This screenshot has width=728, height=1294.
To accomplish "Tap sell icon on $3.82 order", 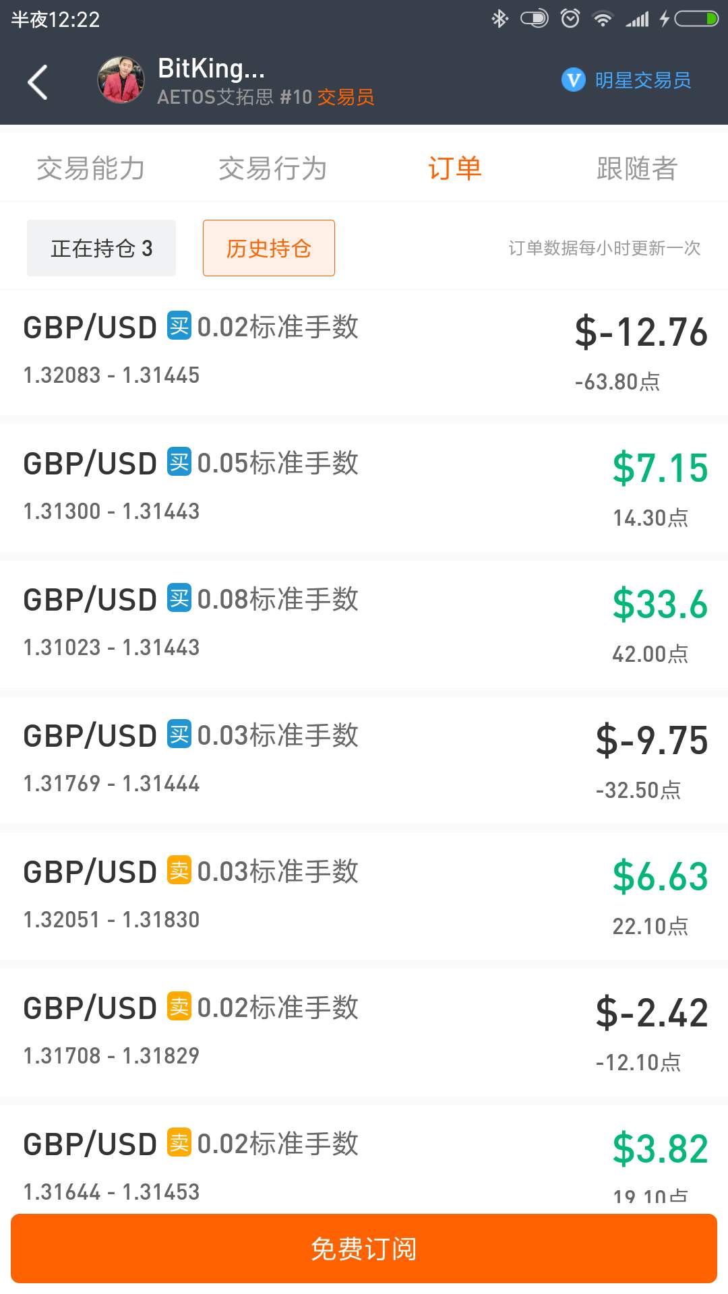I will coord(179,1142).
